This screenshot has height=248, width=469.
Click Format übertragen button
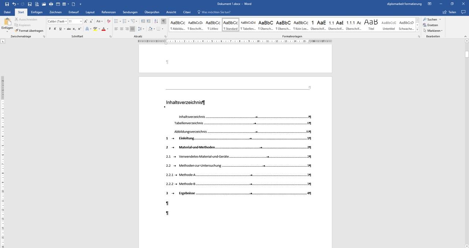(29, 31)
